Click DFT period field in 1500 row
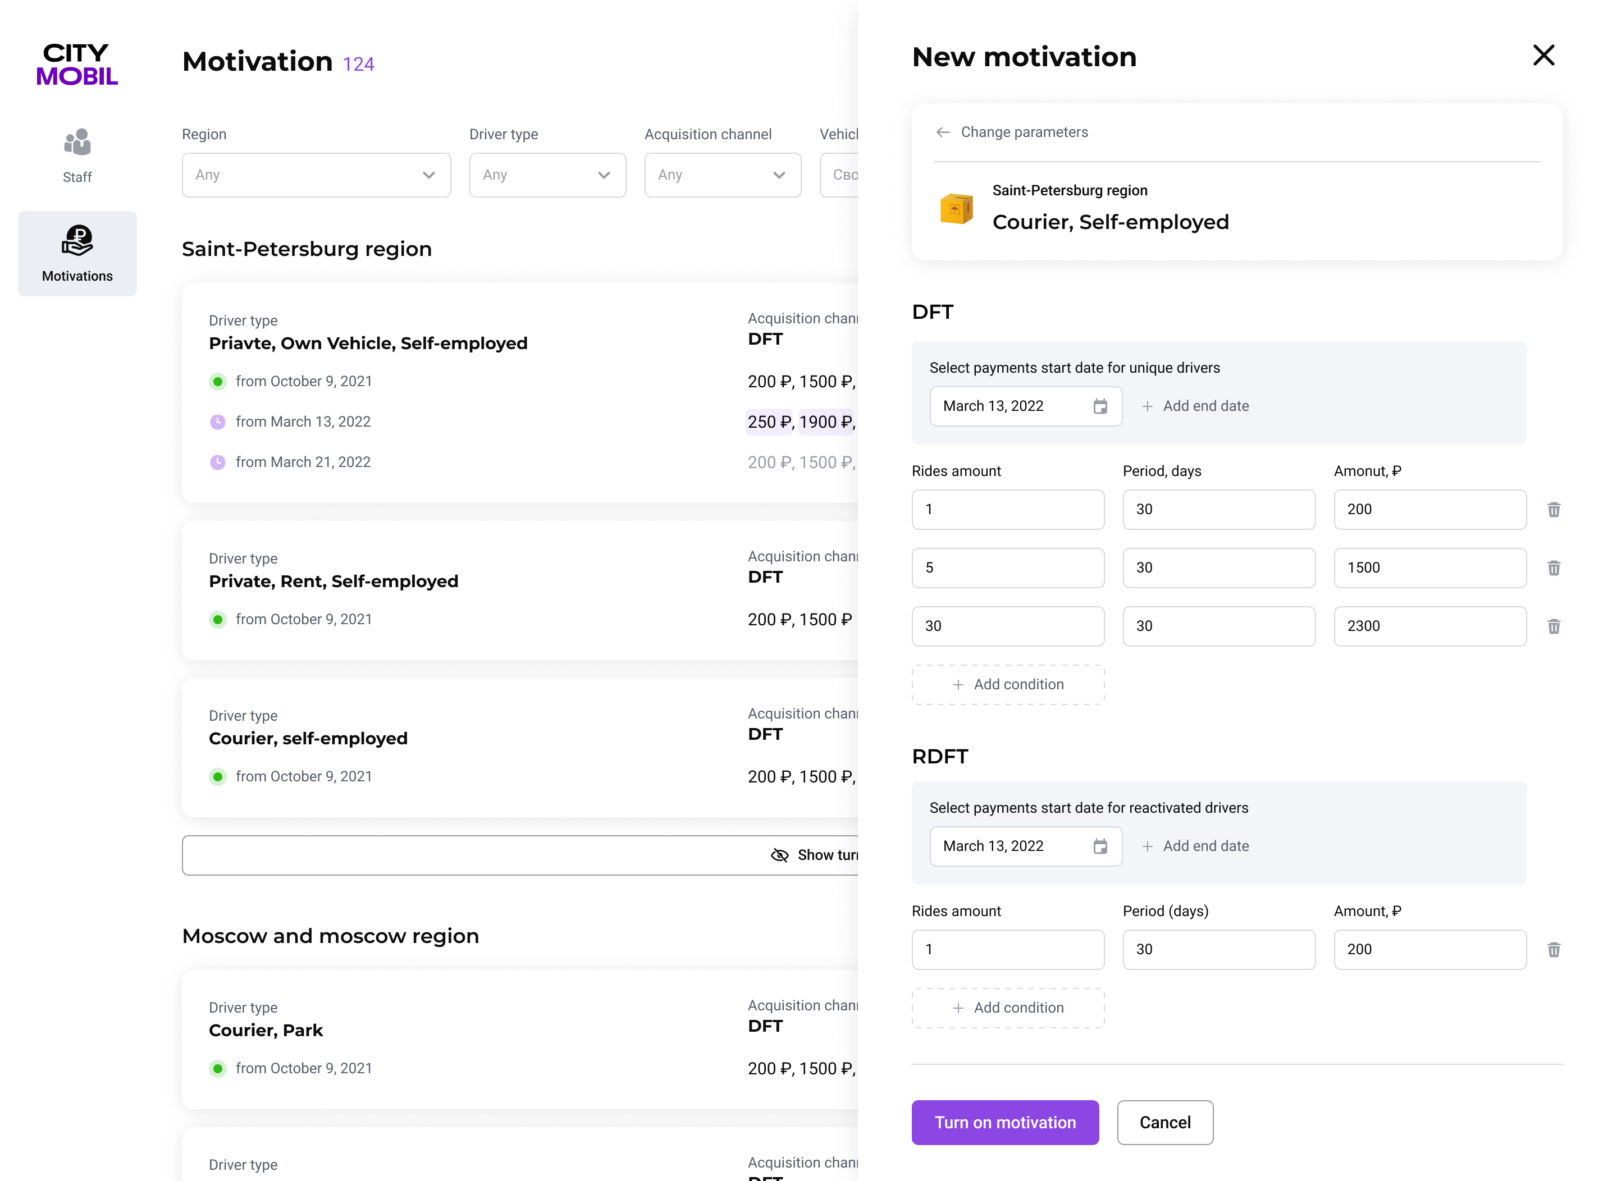The image size is (1617, 1181). pyautogui.click(x=1219, y=569)
